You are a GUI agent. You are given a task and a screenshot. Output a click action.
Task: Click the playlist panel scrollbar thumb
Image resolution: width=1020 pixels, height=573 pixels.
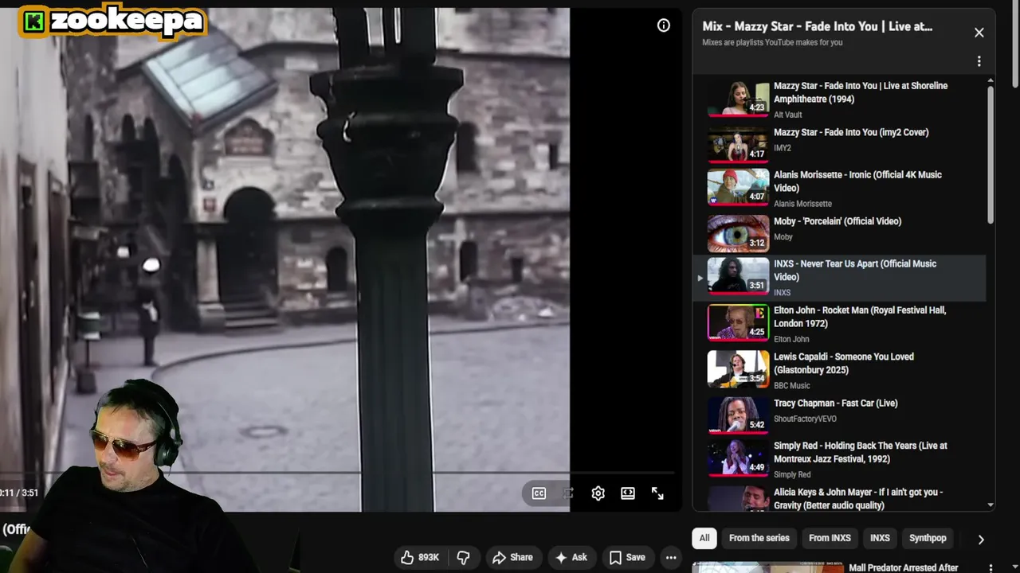coord(991,155)
